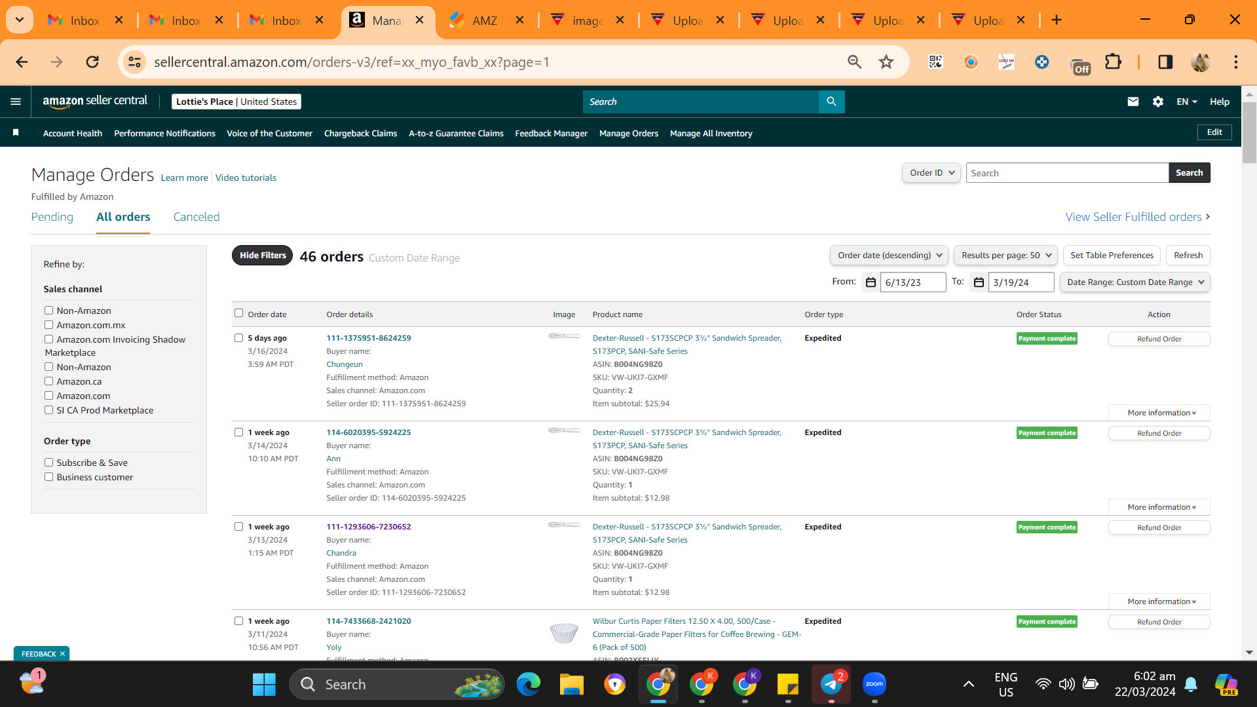Open Feedback Manager in the nav bar
Image resolution: width=1257 pixels, height=707 pixels.
(x=551, y=133)
